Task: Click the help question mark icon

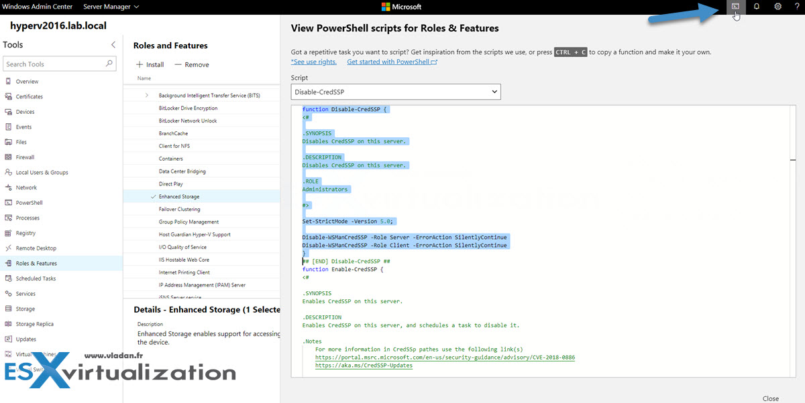Action: 796,7
